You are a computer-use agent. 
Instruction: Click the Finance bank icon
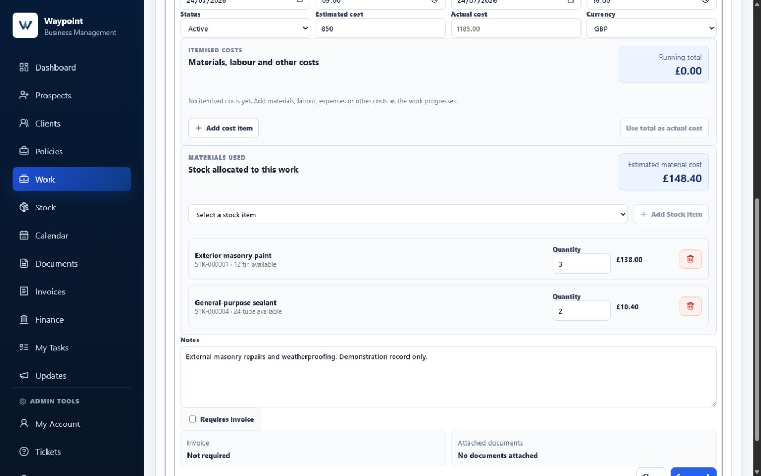24,319
